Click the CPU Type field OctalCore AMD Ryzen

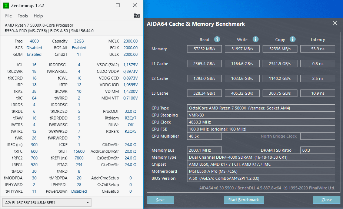coord(261,108)
